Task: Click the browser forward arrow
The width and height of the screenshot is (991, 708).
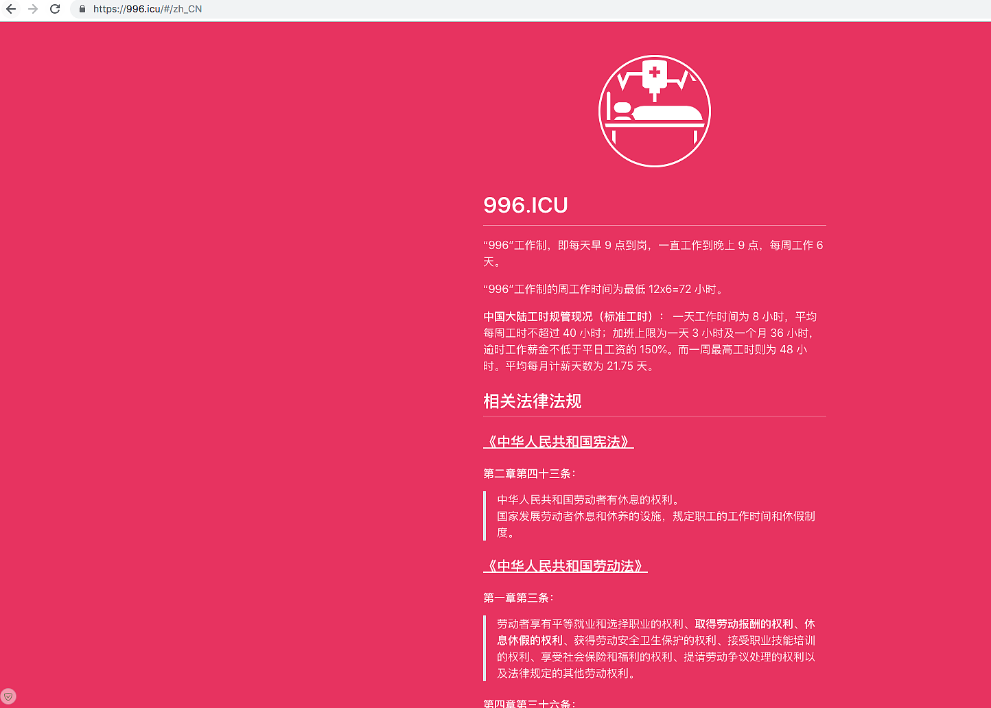Action: tap(33, 9)
